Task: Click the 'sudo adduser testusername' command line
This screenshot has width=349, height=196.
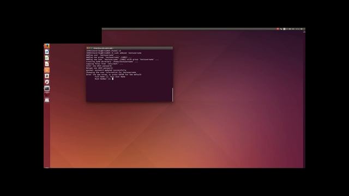Action: pyautogui.click(x=114, y=53)
